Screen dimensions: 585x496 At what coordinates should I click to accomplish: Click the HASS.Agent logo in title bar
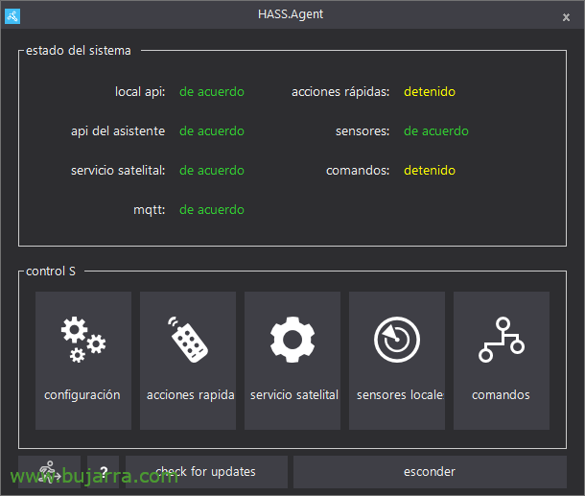click(x=12, y=16)
